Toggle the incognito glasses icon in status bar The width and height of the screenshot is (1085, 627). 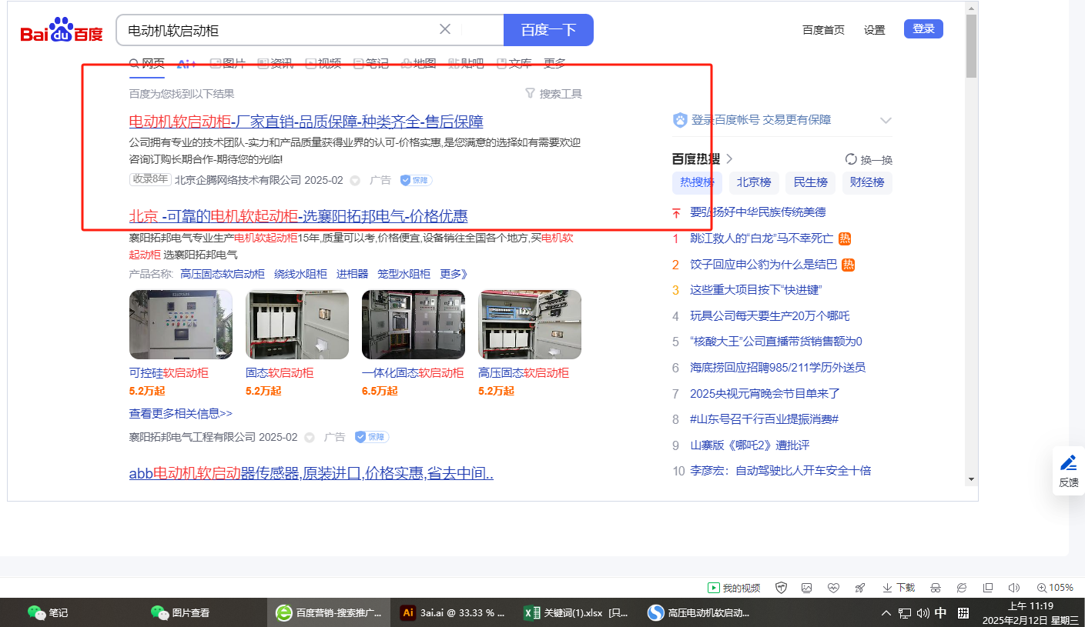tap(936, 588)
